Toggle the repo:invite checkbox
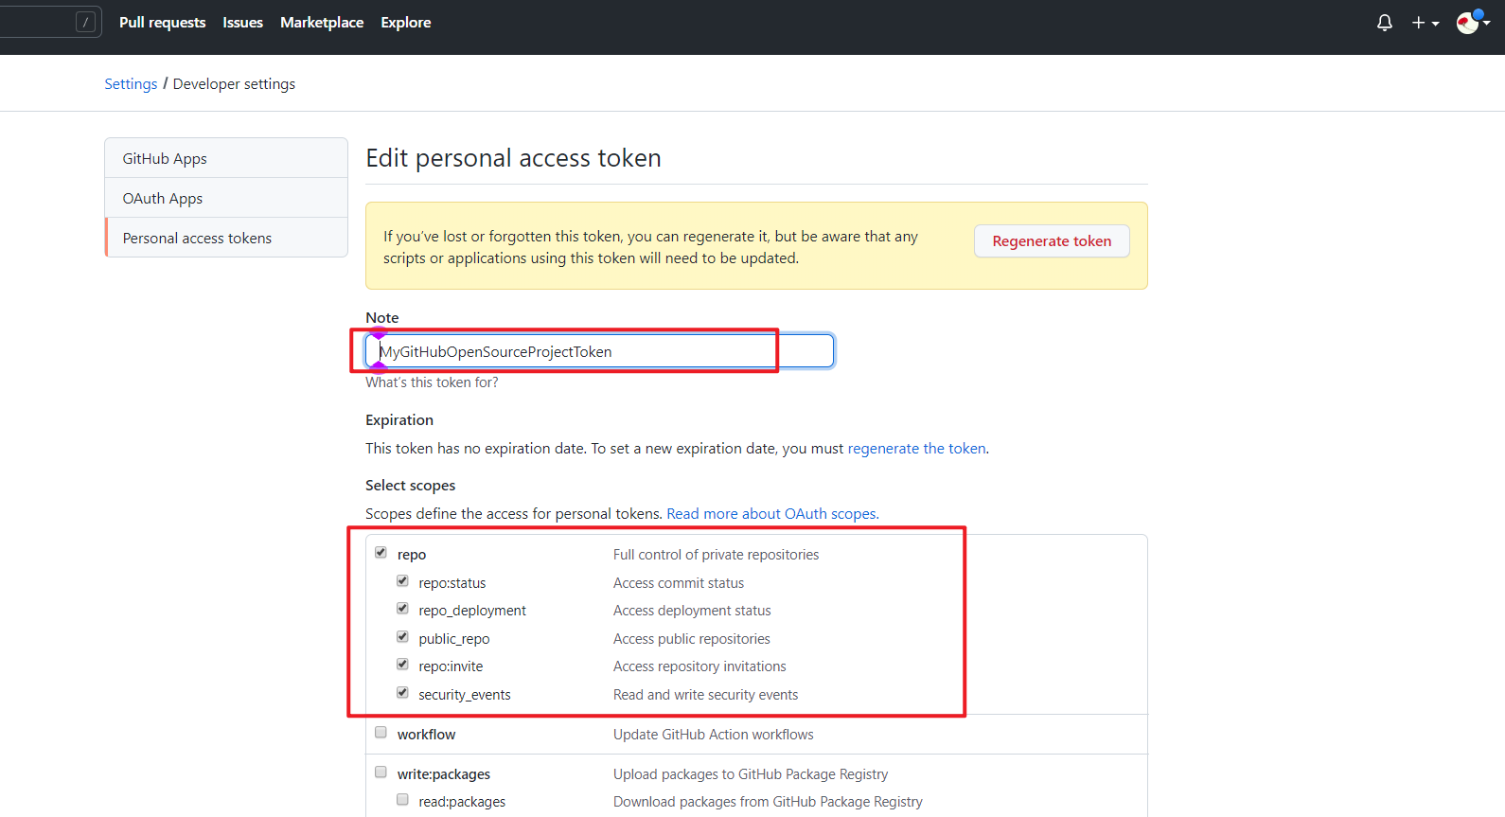This screenshot has width=1505, height=817. (402, 665)
